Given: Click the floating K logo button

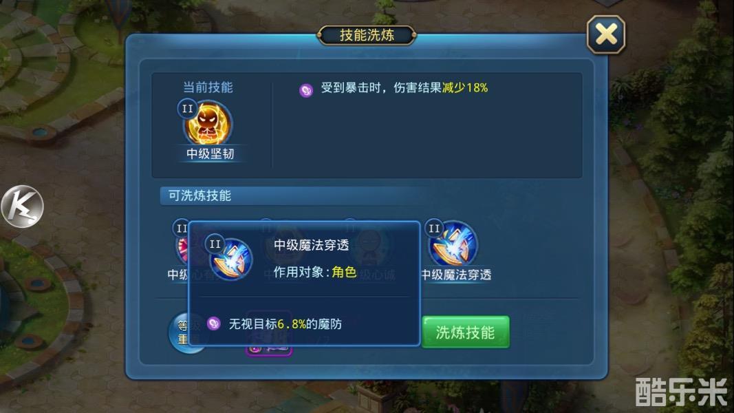Looking at the screenshot, I should 22,206.
